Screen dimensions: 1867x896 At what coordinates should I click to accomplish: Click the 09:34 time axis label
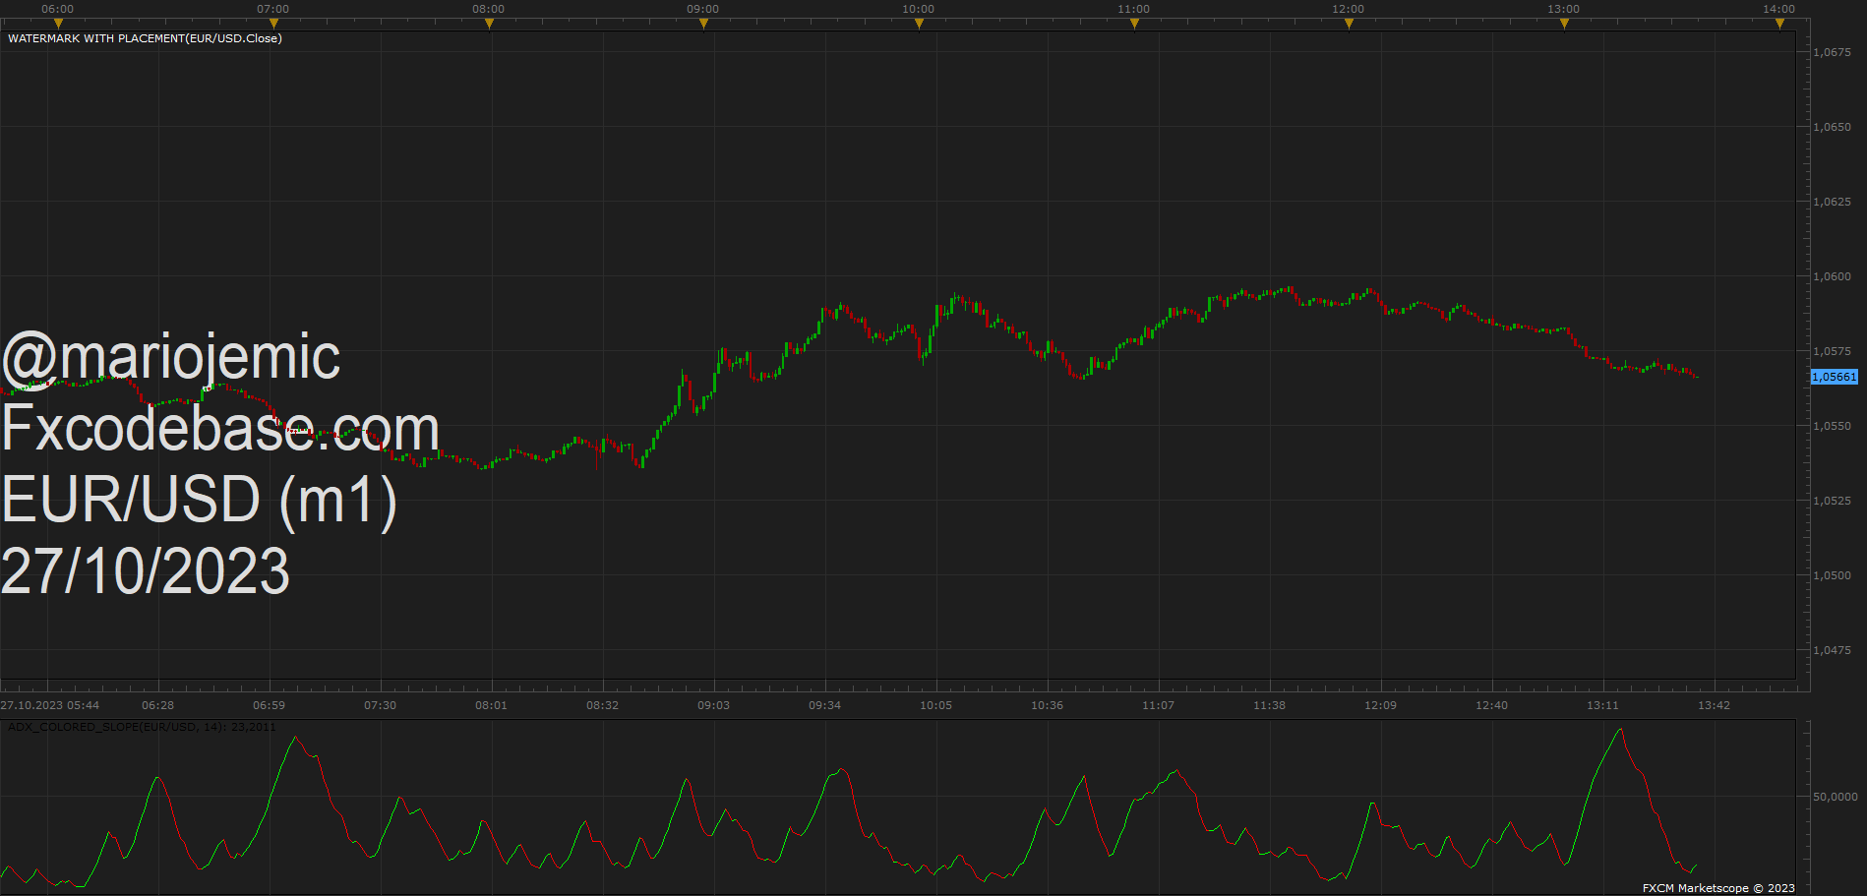824,705
